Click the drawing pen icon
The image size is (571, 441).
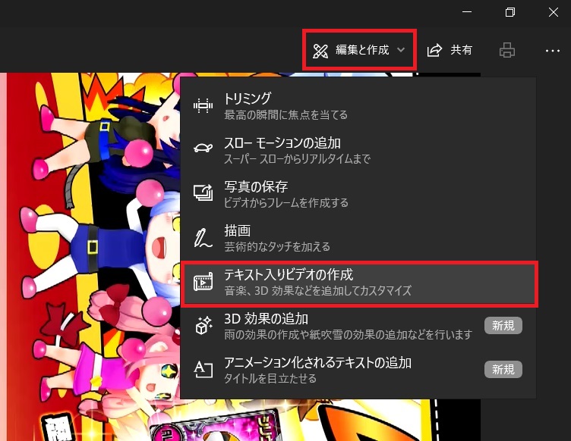(203, 237)
